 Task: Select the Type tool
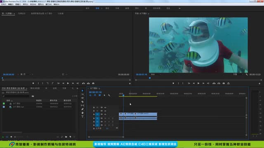pos(82,116)
